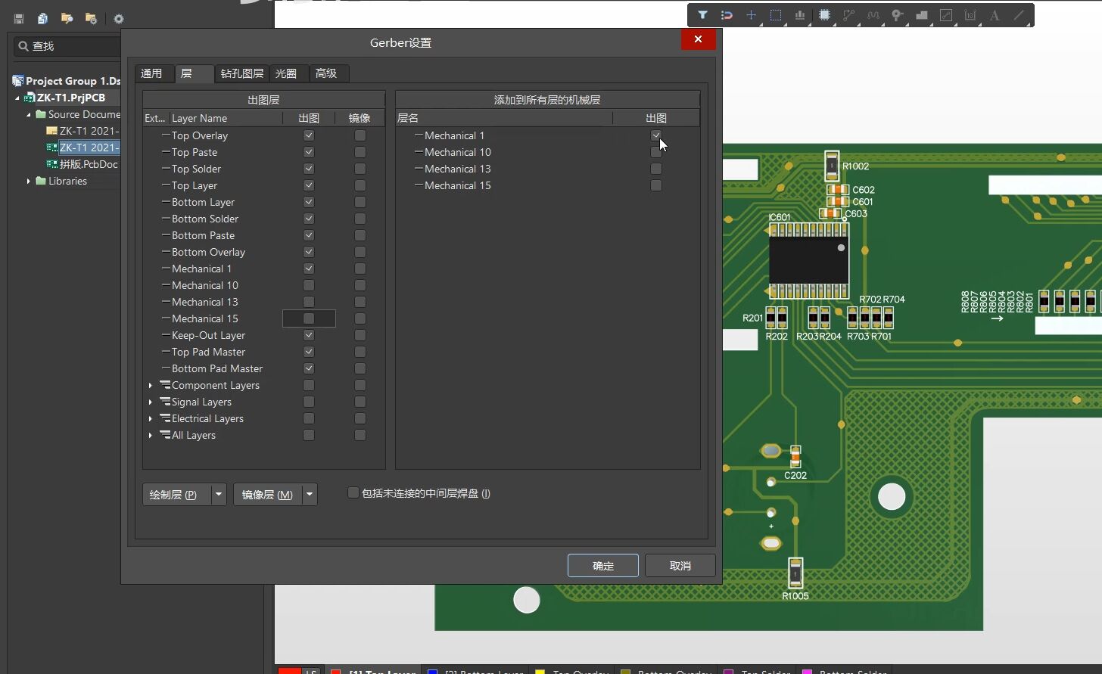Click the place component chip icon
Screen dimensions: 1102x674
825,15
